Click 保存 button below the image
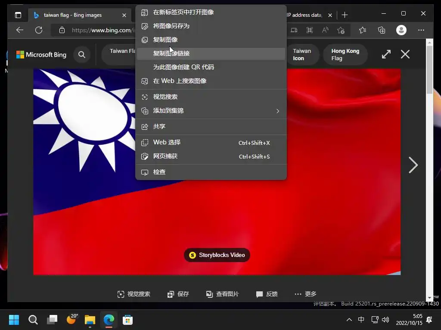 [178, 294]
